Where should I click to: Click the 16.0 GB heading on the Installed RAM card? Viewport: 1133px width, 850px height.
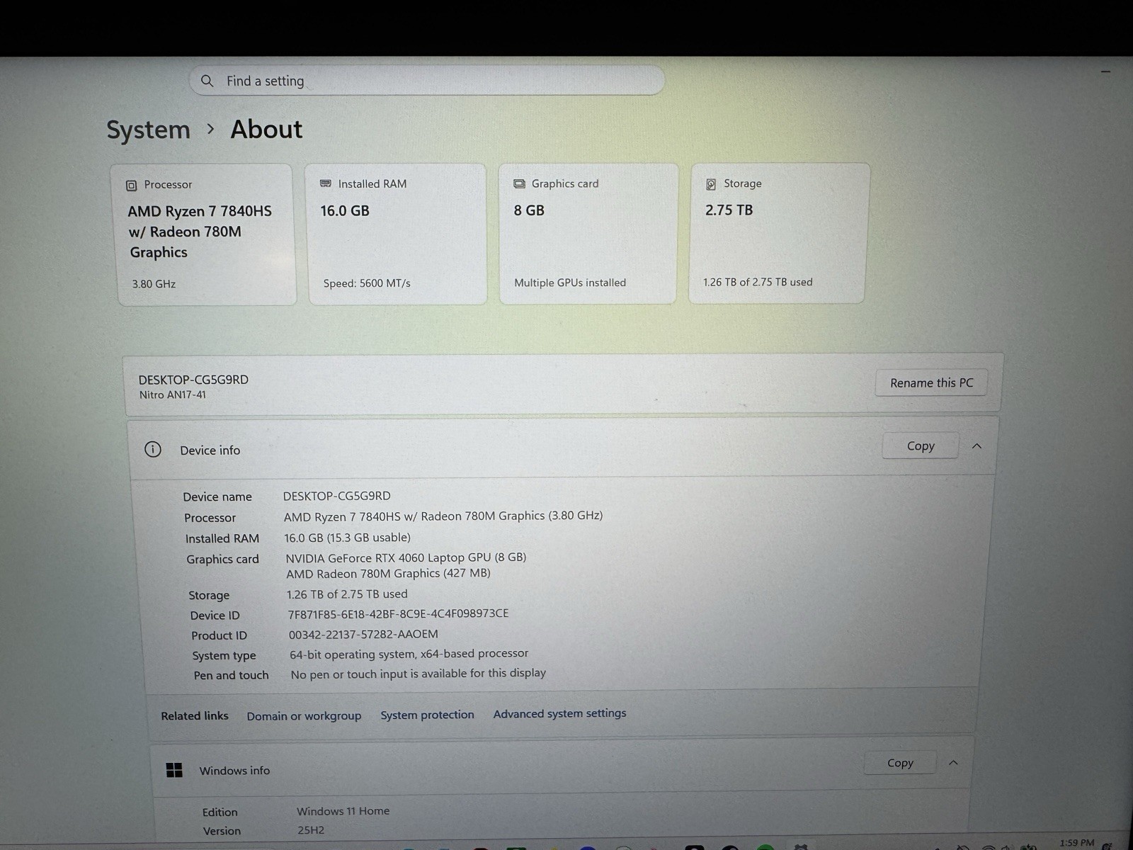click(345, 210)
